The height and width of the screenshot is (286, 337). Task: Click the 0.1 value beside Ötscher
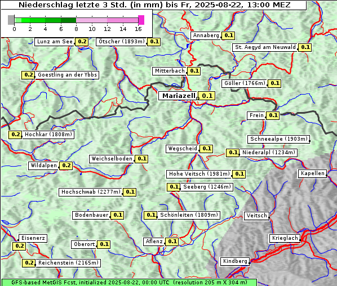(x=154, y=42)
